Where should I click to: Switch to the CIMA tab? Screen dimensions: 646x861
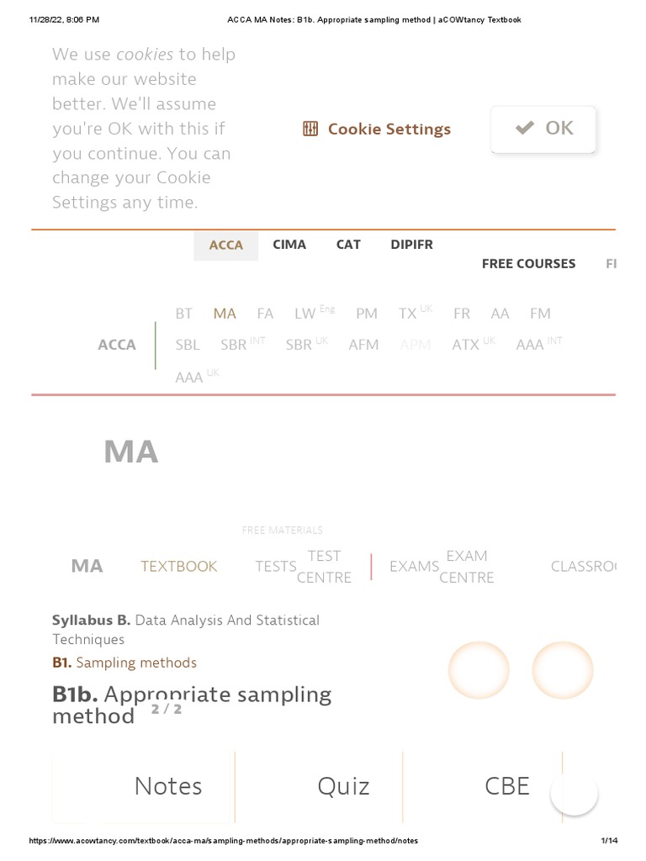point(289,245)
